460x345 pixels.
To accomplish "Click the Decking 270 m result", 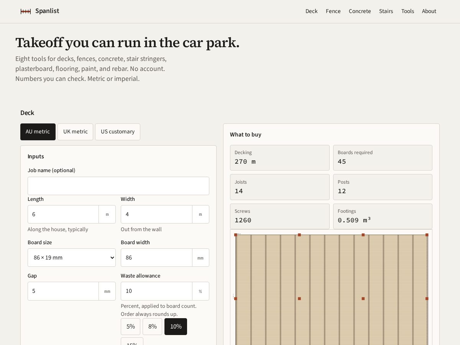I will 280,158.
